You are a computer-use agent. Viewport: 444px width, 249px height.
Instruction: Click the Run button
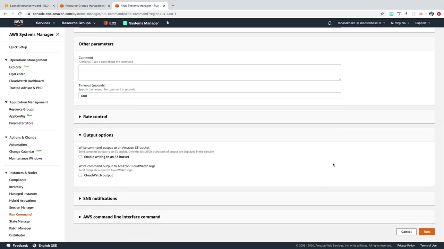point(427,232)
